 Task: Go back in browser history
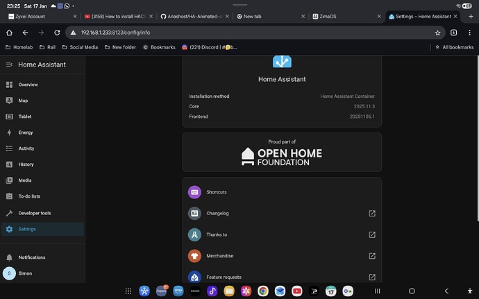[x=25, y=33]
